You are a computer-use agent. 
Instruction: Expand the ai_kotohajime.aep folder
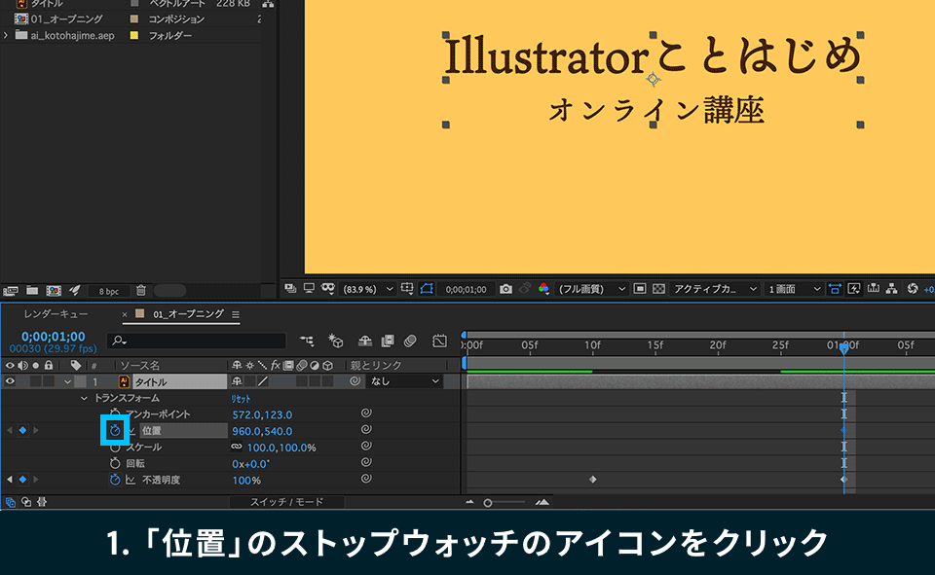[x=7, y=35]
